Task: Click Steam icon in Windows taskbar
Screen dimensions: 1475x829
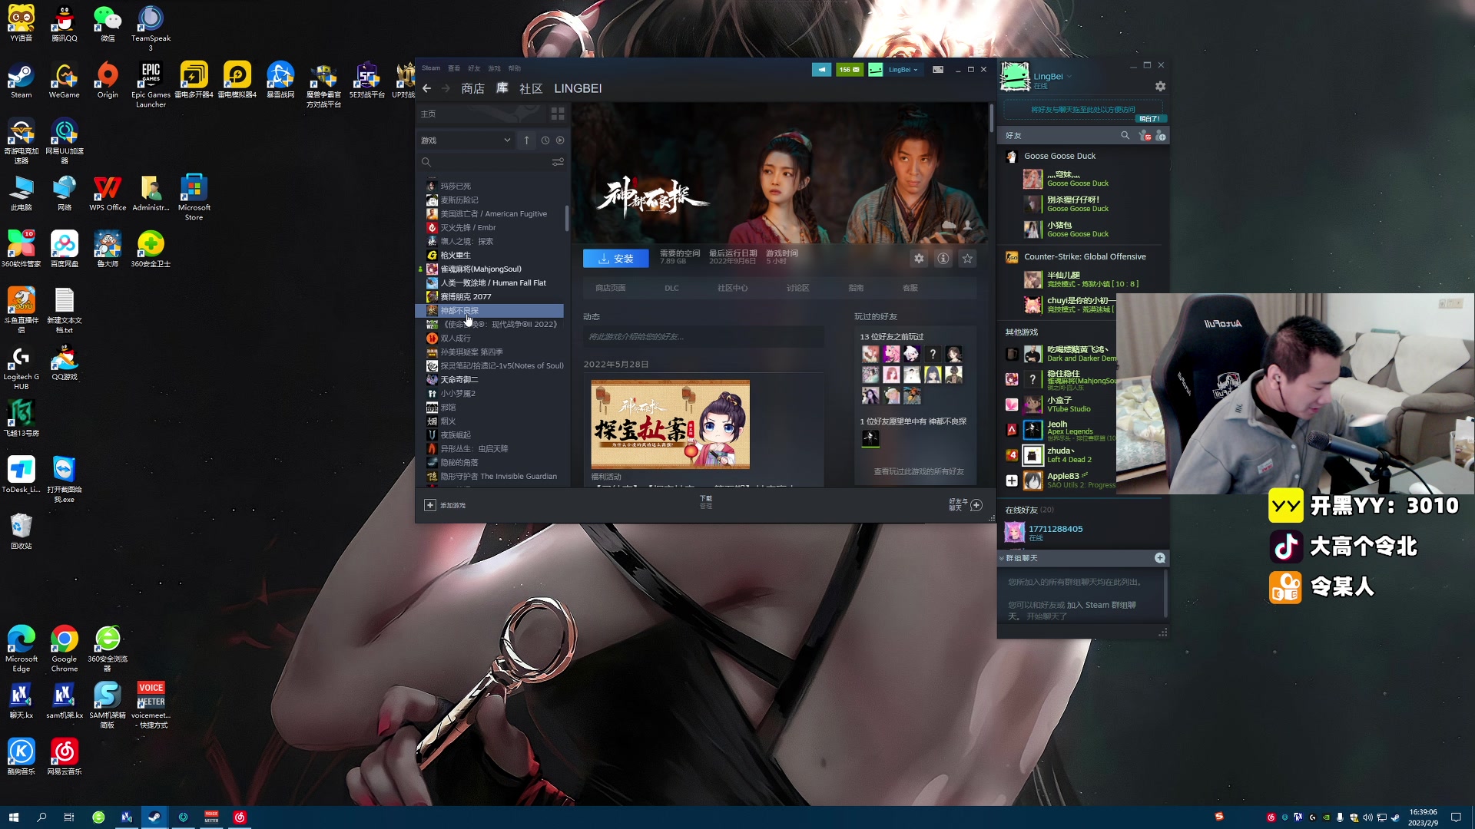Action: click(x=154, y=817)
